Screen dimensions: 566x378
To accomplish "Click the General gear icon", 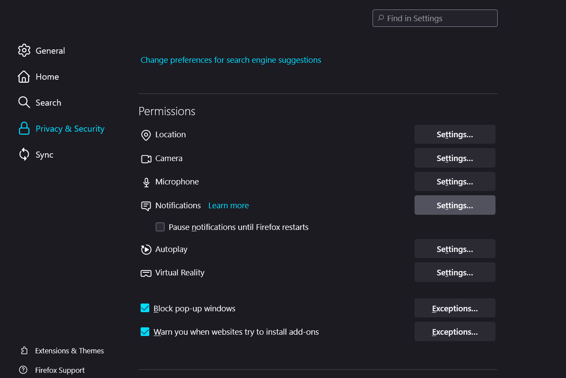I will 24,51.
